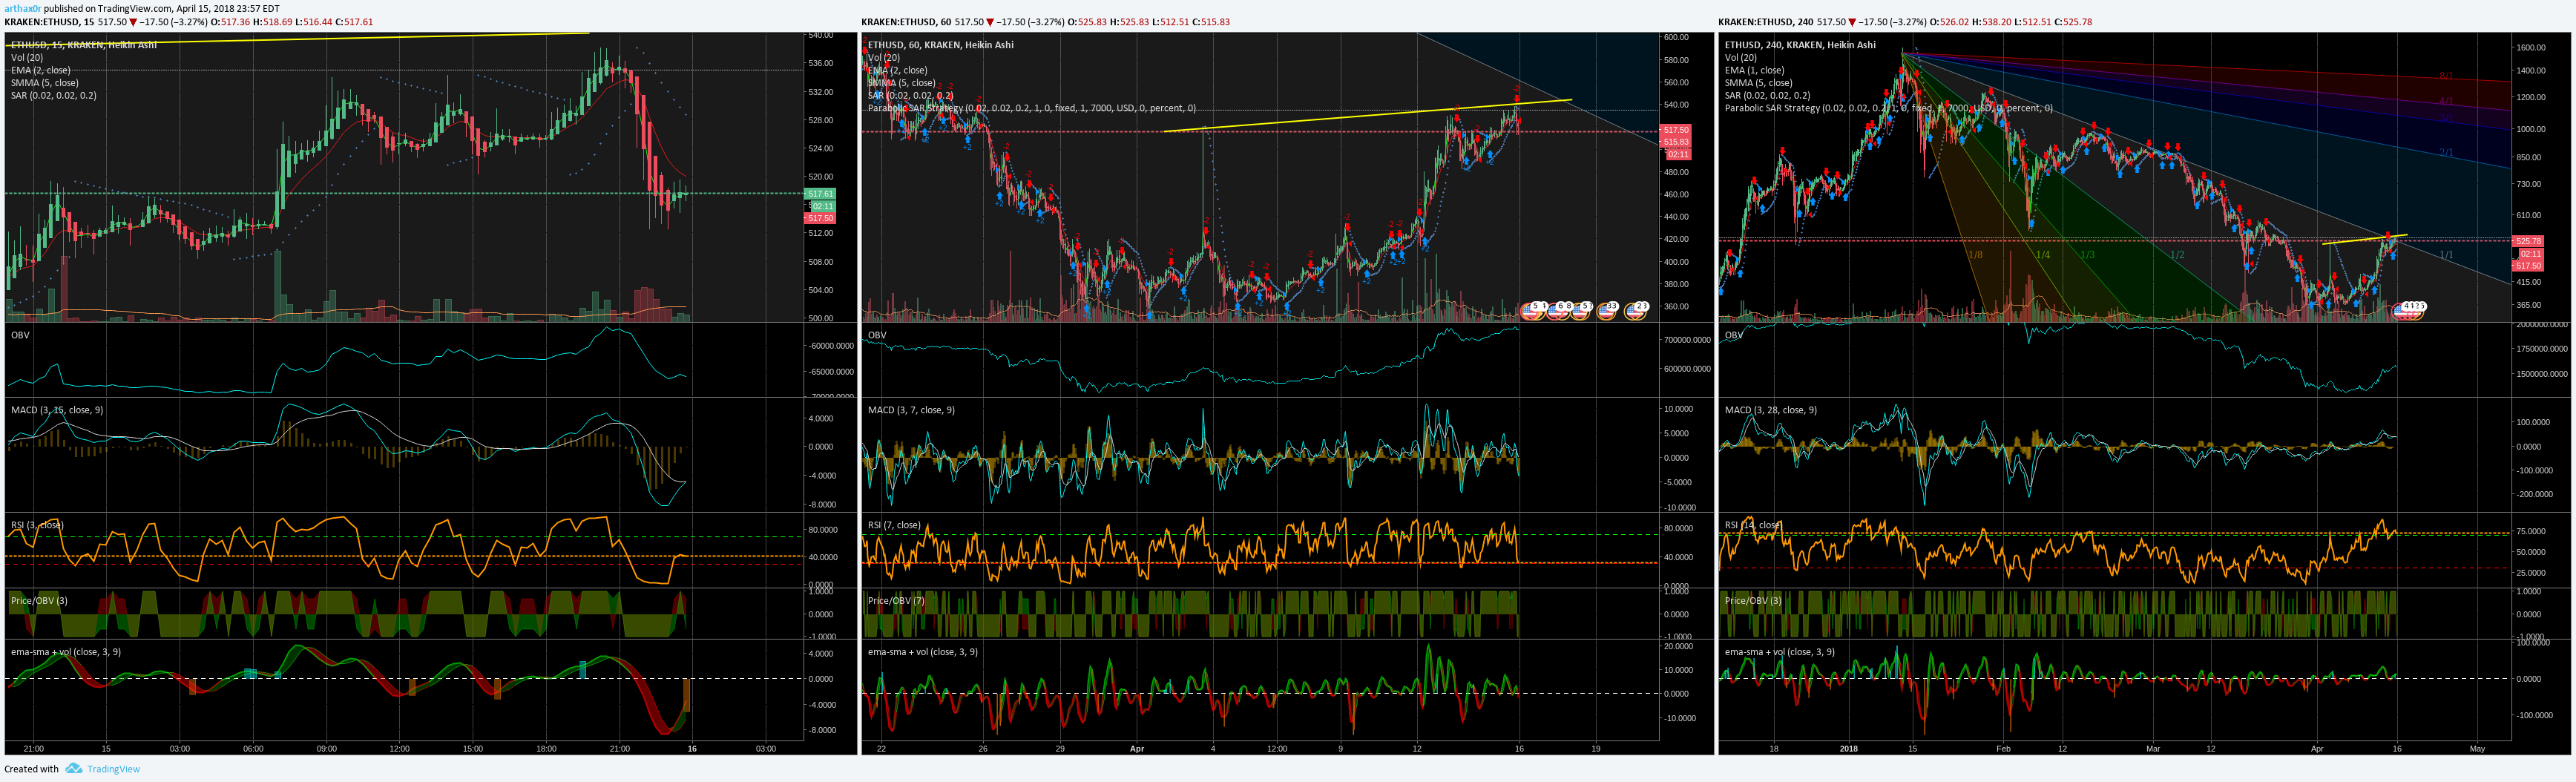Viewport: 2576px width, 782px height.
Task: Click the 1/1 Gann fan label
Action: pyautogui.click(x=2446, y=255)
